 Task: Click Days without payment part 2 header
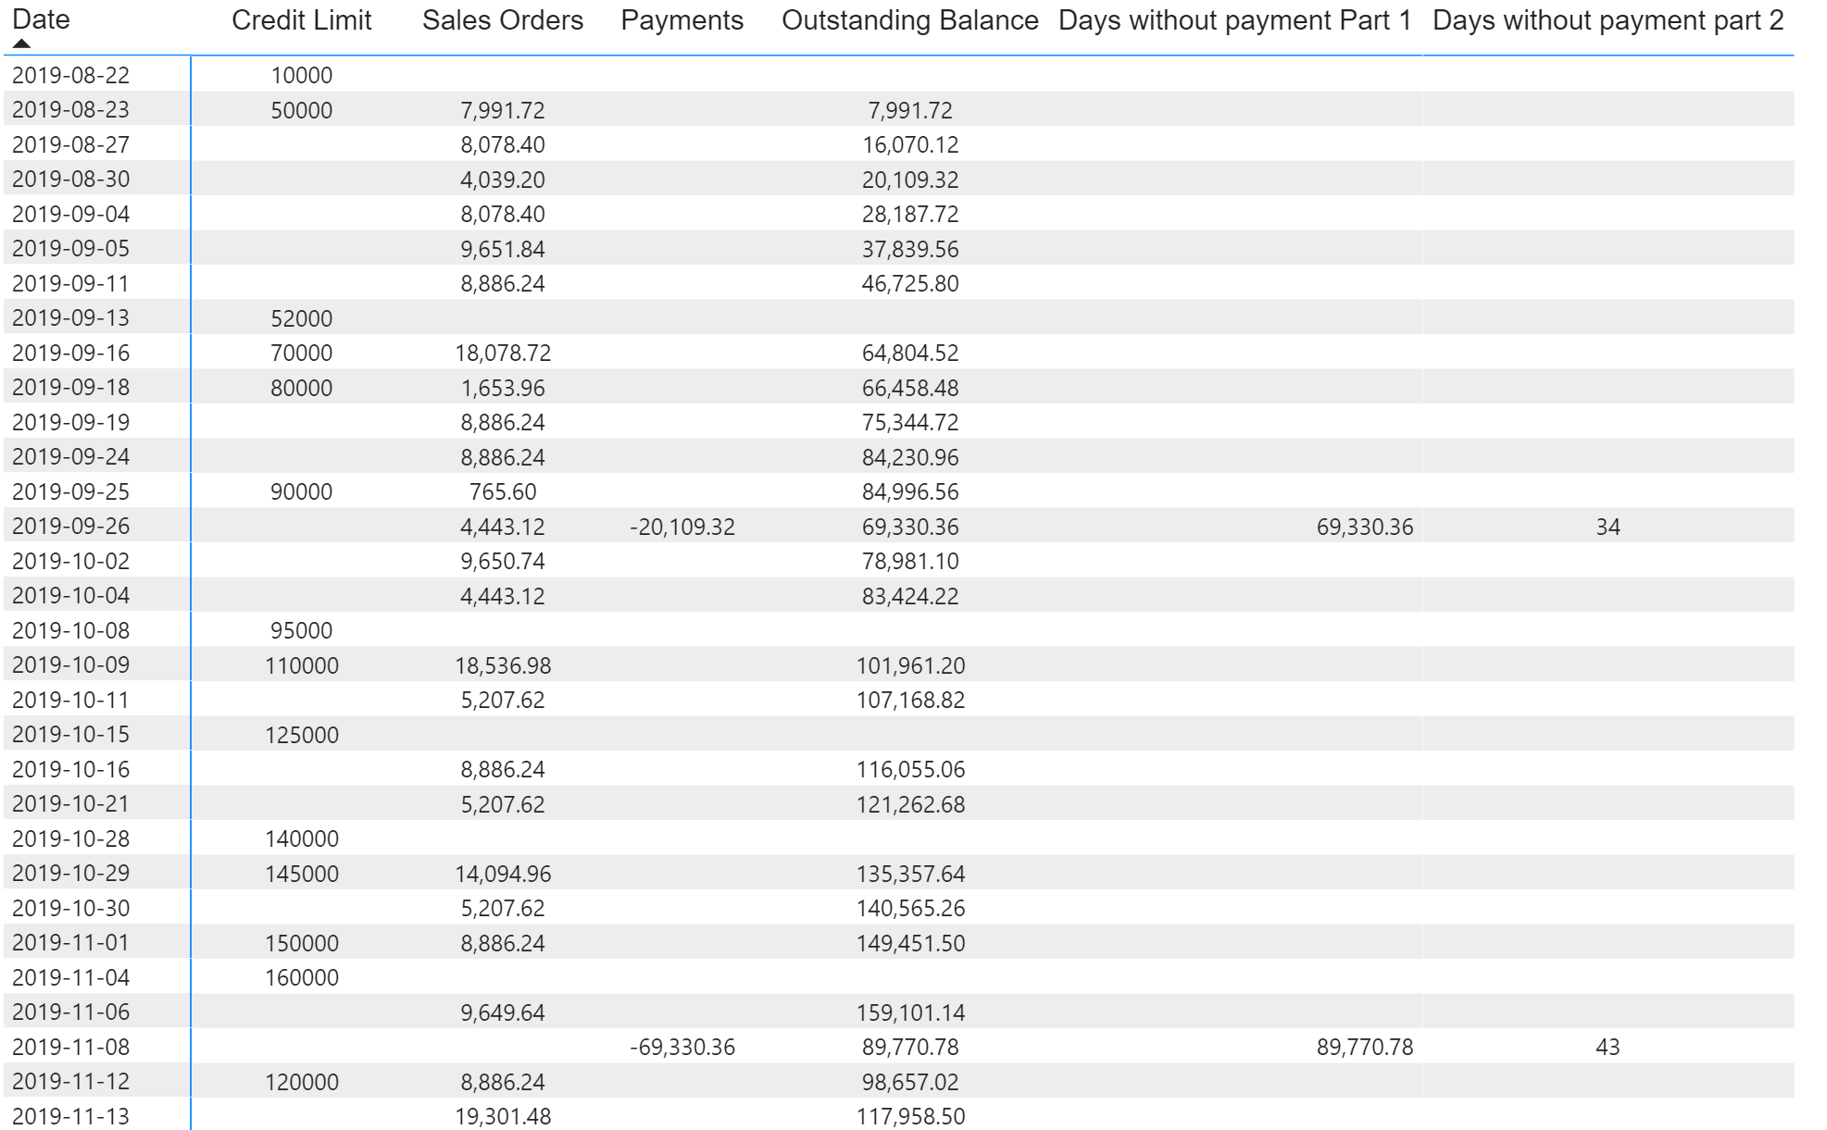(x=1608, y=20)
